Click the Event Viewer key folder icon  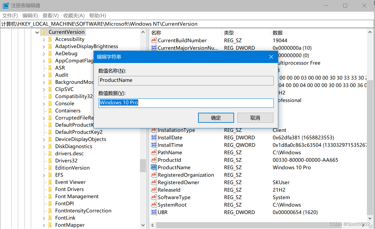(x=50, y=182)
